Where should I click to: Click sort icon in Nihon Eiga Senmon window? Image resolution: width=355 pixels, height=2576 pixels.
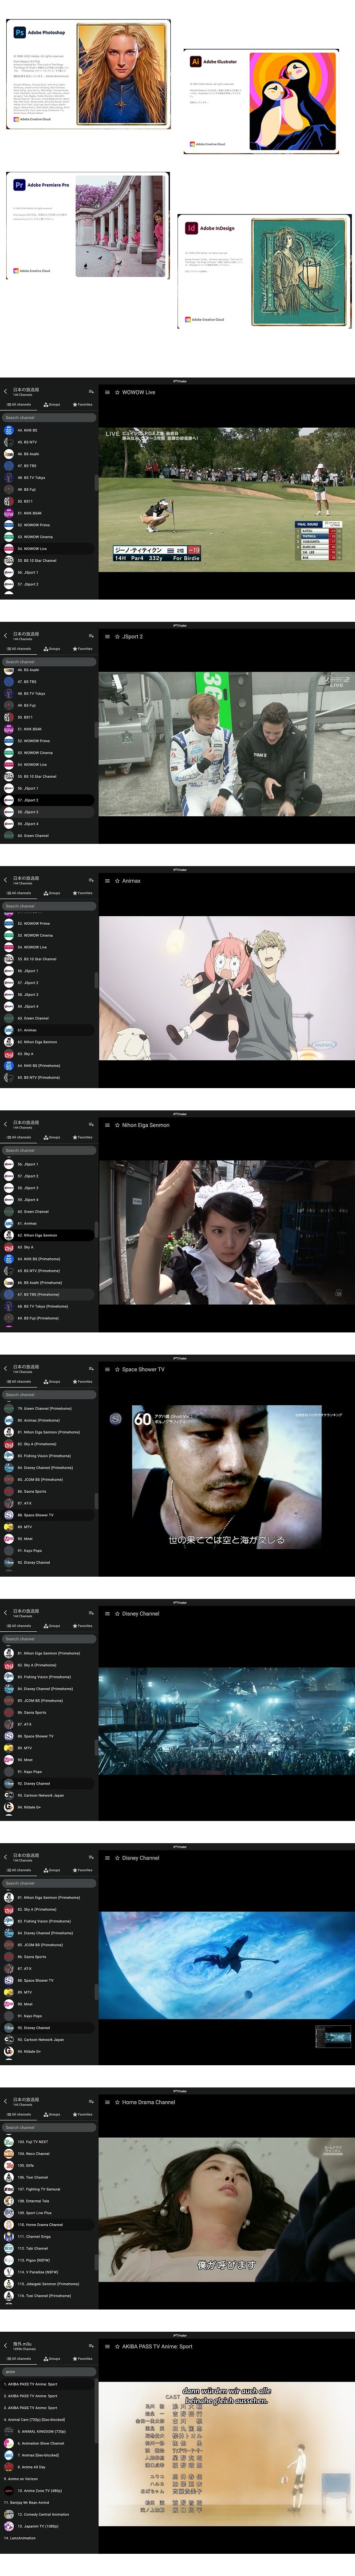[90, 1124]
